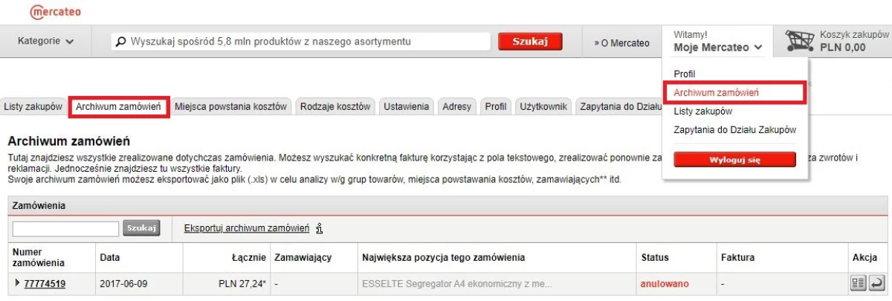The height and width of the screenshot is (301, 892).
Task: Click the Mercateo logo
Action: click(x=56, y=12)
